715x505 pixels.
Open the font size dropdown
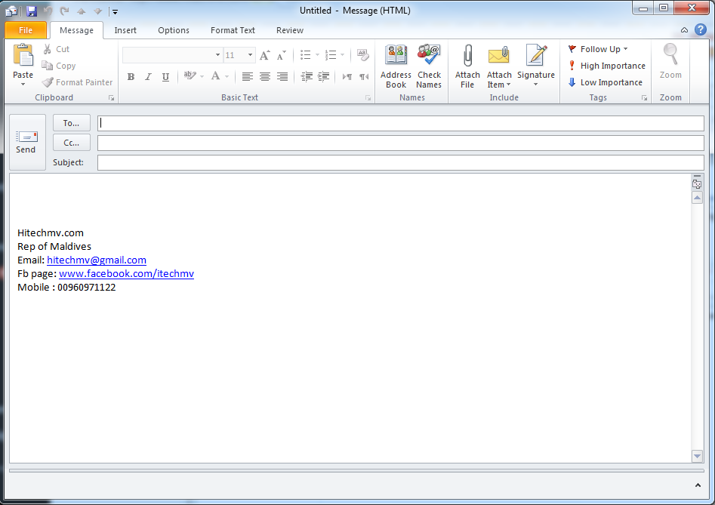click(251, 55)
